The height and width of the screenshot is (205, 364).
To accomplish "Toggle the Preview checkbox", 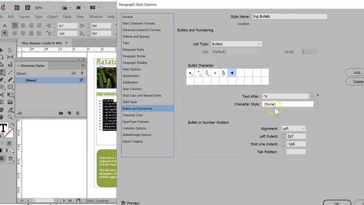I will point(123,203).
